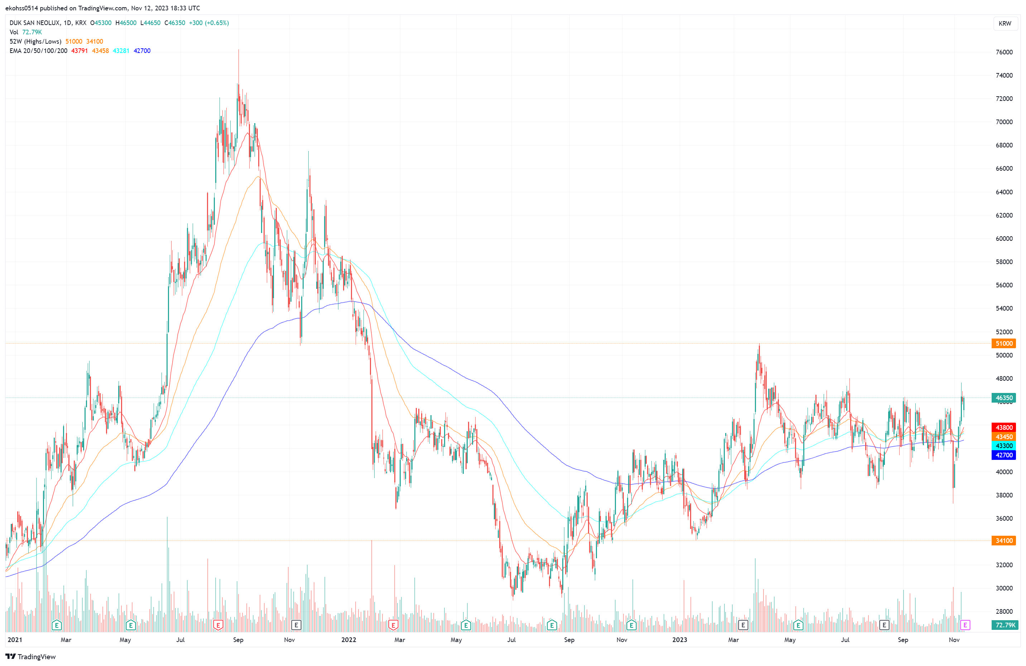Click the KRW currency button

(x=1005, y=23)
